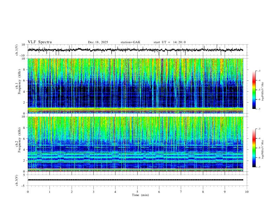Click the "station=GAK" label

pos(130,42)
